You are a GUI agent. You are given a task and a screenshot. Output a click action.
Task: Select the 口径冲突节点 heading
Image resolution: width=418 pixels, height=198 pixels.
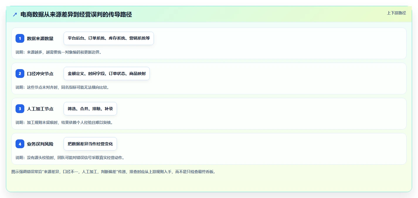click(x=40, y=74)
